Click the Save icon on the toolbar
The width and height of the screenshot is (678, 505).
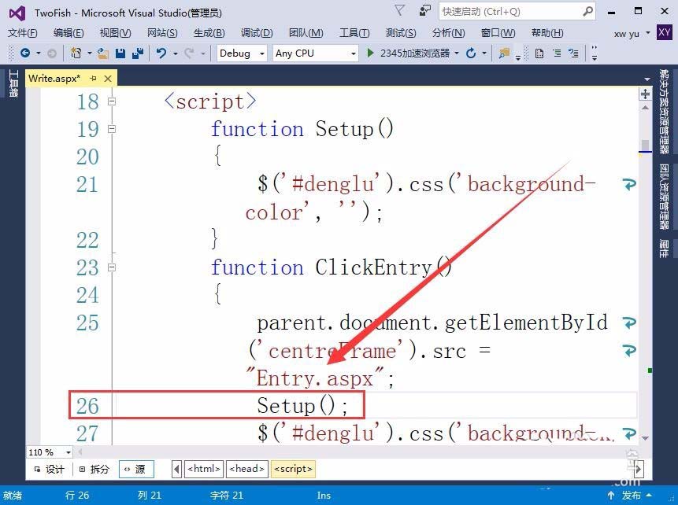[x=120, y=53]
